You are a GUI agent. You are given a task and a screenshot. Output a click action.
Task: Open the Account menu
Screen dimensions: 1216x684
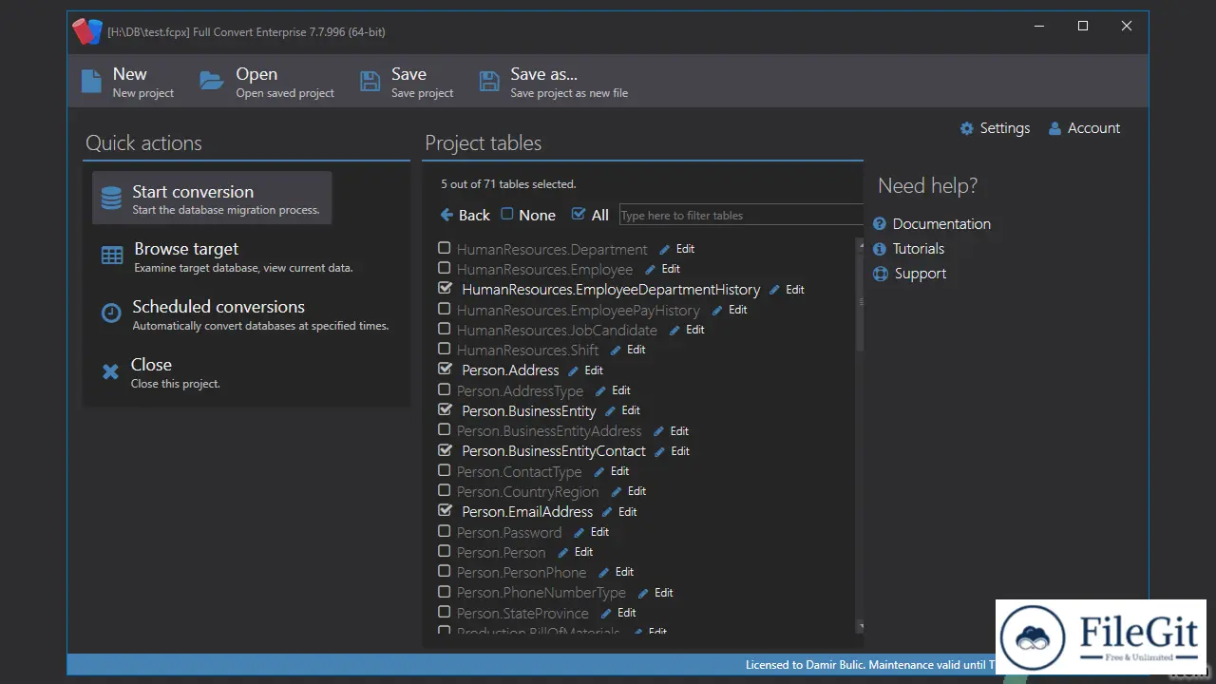coord(1084,128)
